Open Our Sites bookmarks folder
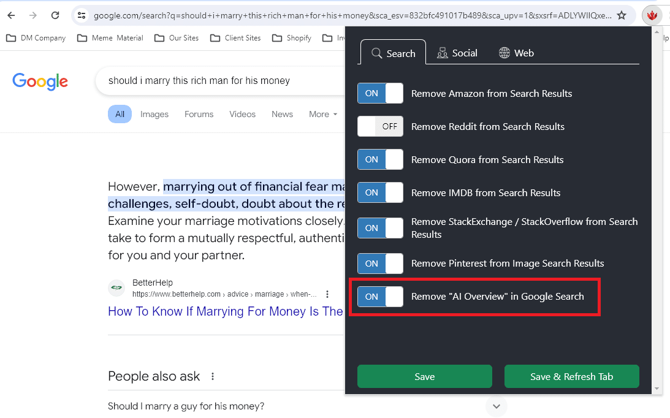 point(177,38)
